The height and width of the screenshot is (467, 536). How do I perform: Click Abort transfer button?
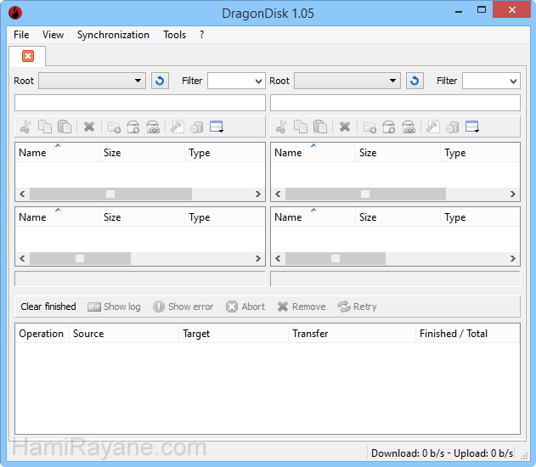click(x=245, y=307)
